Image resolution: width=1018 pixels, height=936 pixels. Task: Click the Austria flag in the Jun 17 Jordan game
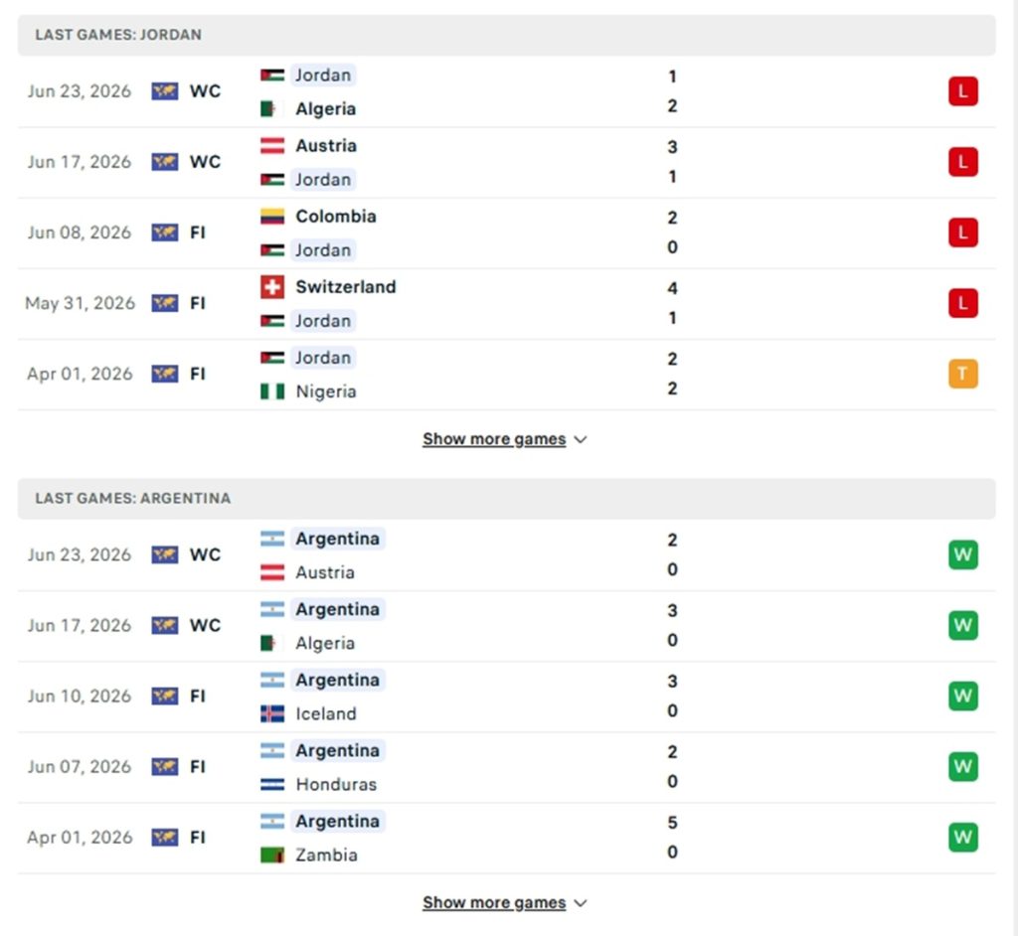click(272, 145)
